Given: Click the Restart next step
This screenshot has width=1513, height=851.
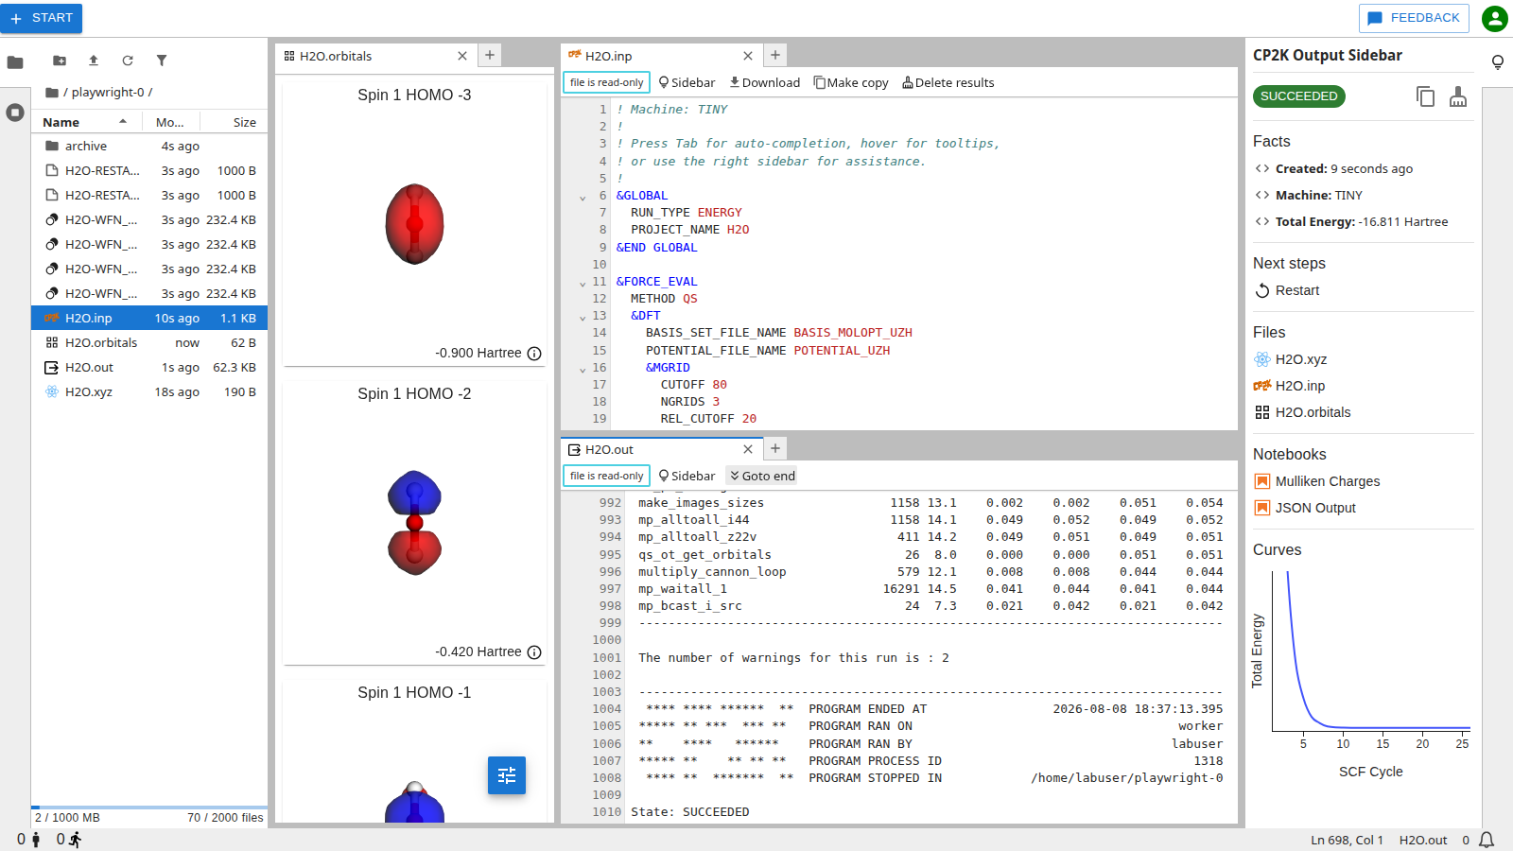Looking at the screenshot, I should pos(1287,290).
